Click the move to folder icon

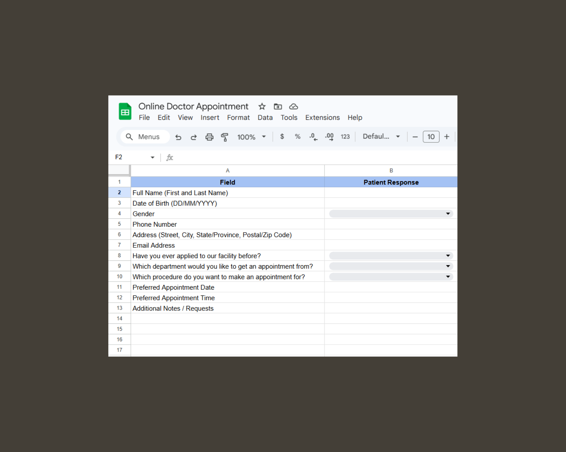click(278, 107)
